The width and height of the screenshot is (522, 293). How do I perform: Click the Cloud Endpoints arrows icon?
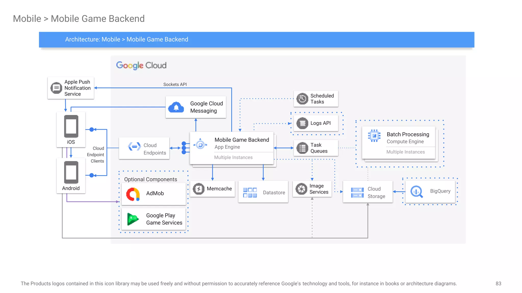[x=134, y=146]
